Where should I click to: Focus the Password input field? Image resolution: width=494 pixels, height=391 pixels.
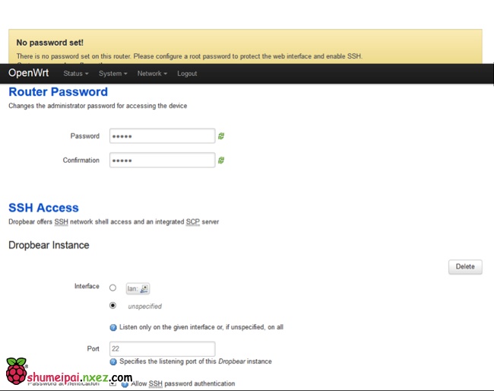click(x=162, y=136)
